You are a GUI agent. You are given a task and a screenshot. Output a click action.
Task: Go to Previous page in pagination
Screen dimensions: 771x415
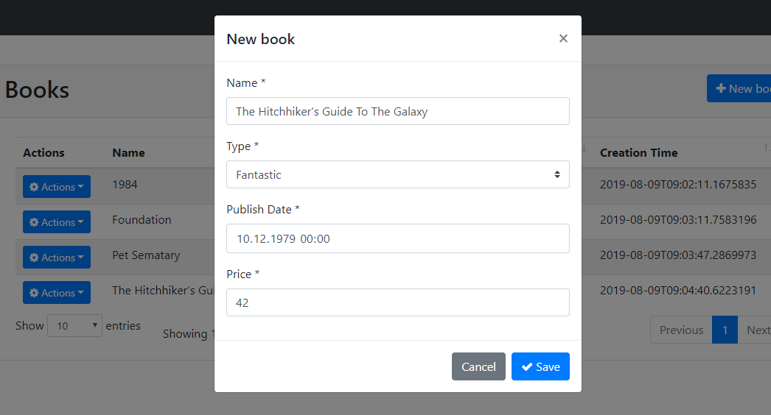click(680, 330)
